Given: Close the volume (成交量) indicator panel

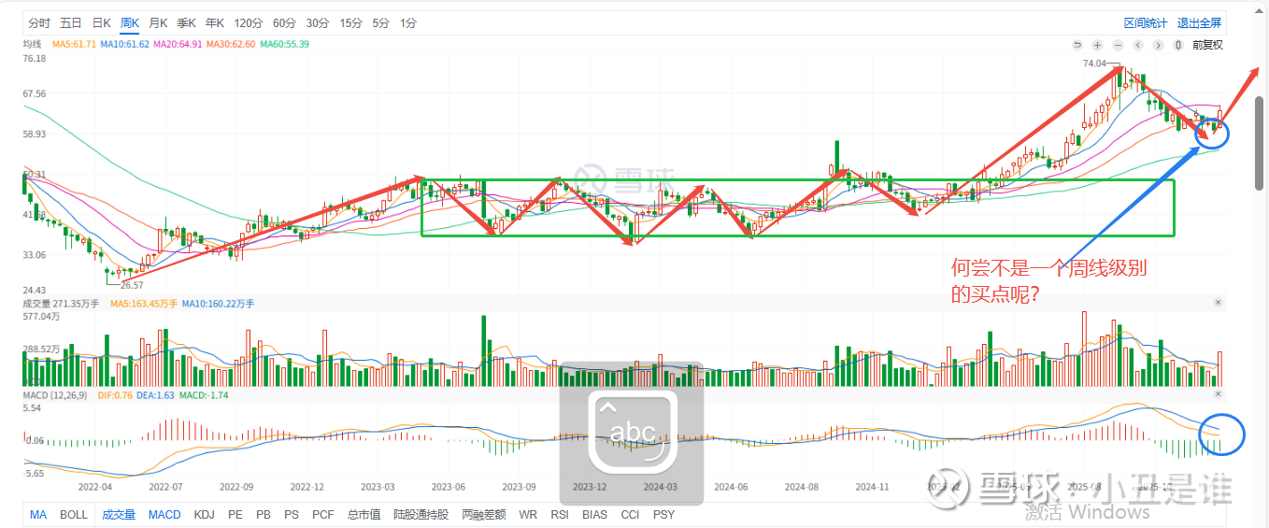Looking at the screenshot, I should point(1218,303).
